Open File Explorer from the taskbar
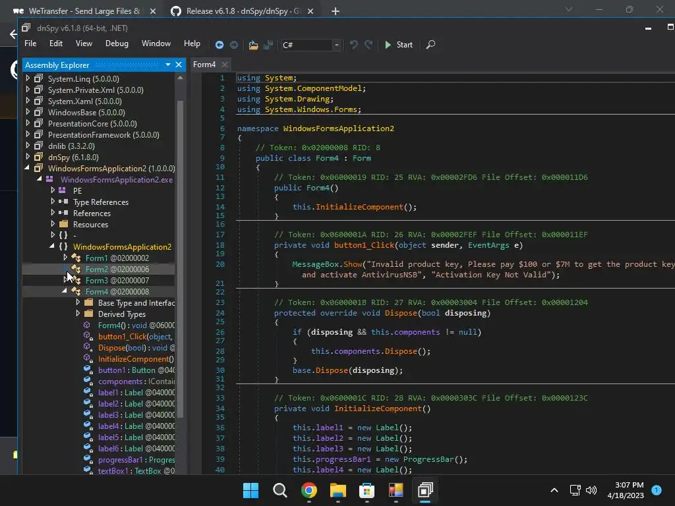This screenshot has width=675, height=506. click(337, 490)
